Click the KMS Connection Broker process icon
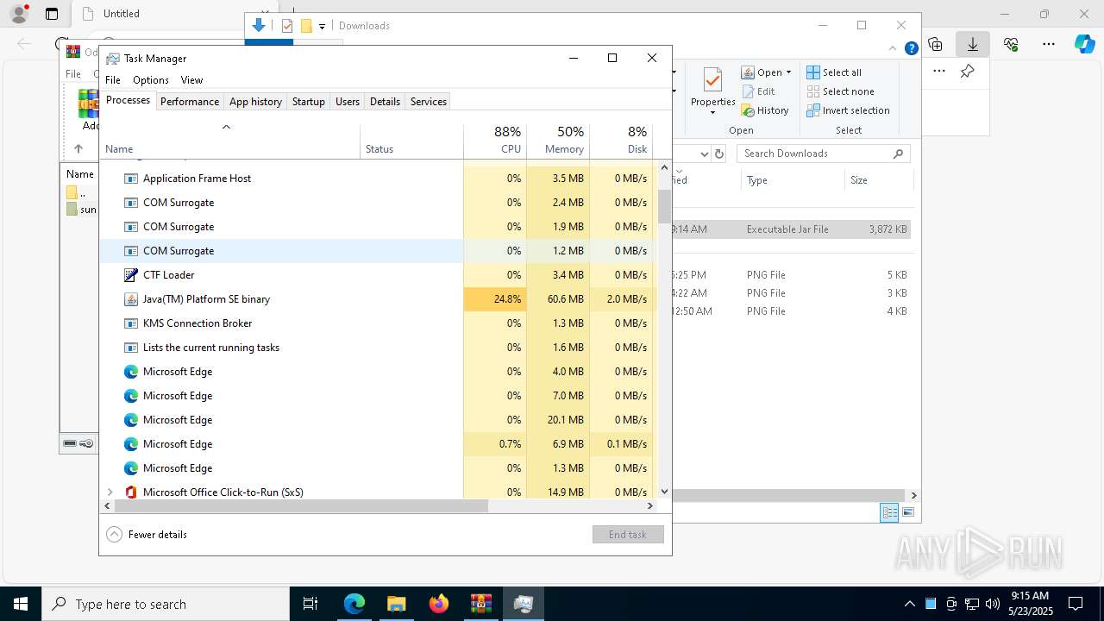The width and height of the screenshot is (1104, 621). pos(131,323)
